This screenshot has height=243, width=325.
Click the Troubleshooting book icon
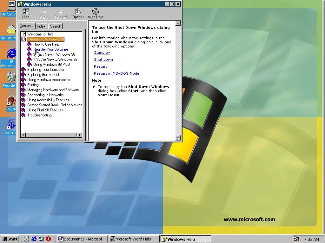(23, 115)
